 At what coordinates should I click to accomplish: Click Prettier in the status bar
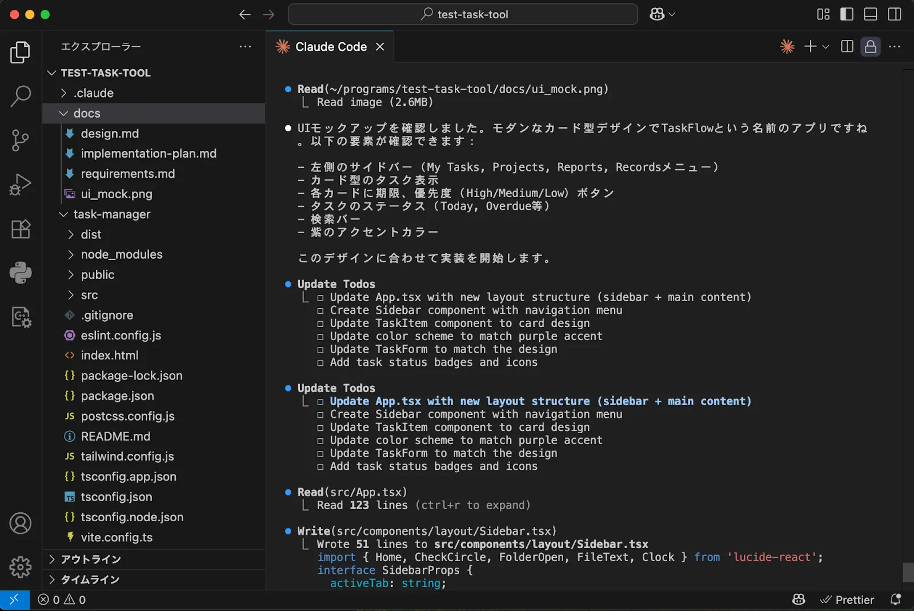[x=847, y=600]
